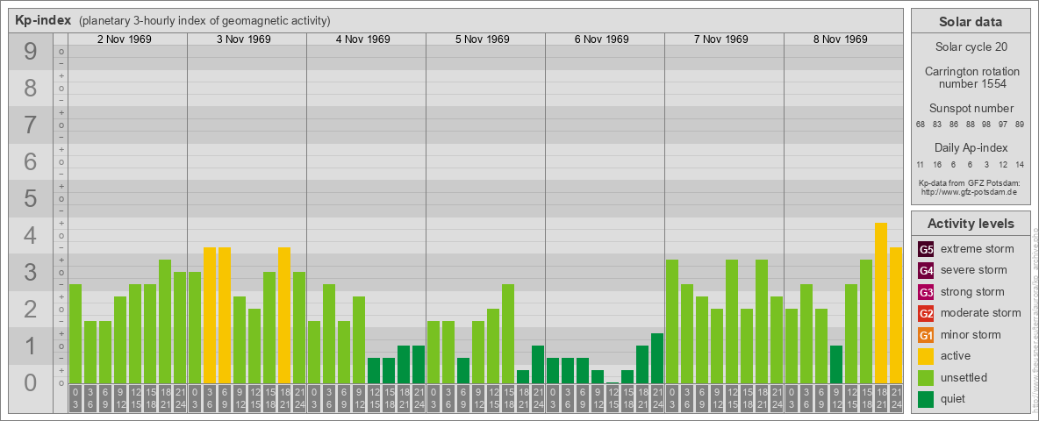Viewport: 1039px width, 421px height.
Task: Click Kp scale number 9 on axis
Action: (30, 51)
